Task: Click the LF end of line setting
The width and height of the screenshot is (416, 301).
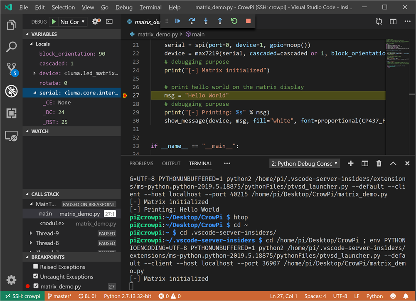Action: (357, 296)
